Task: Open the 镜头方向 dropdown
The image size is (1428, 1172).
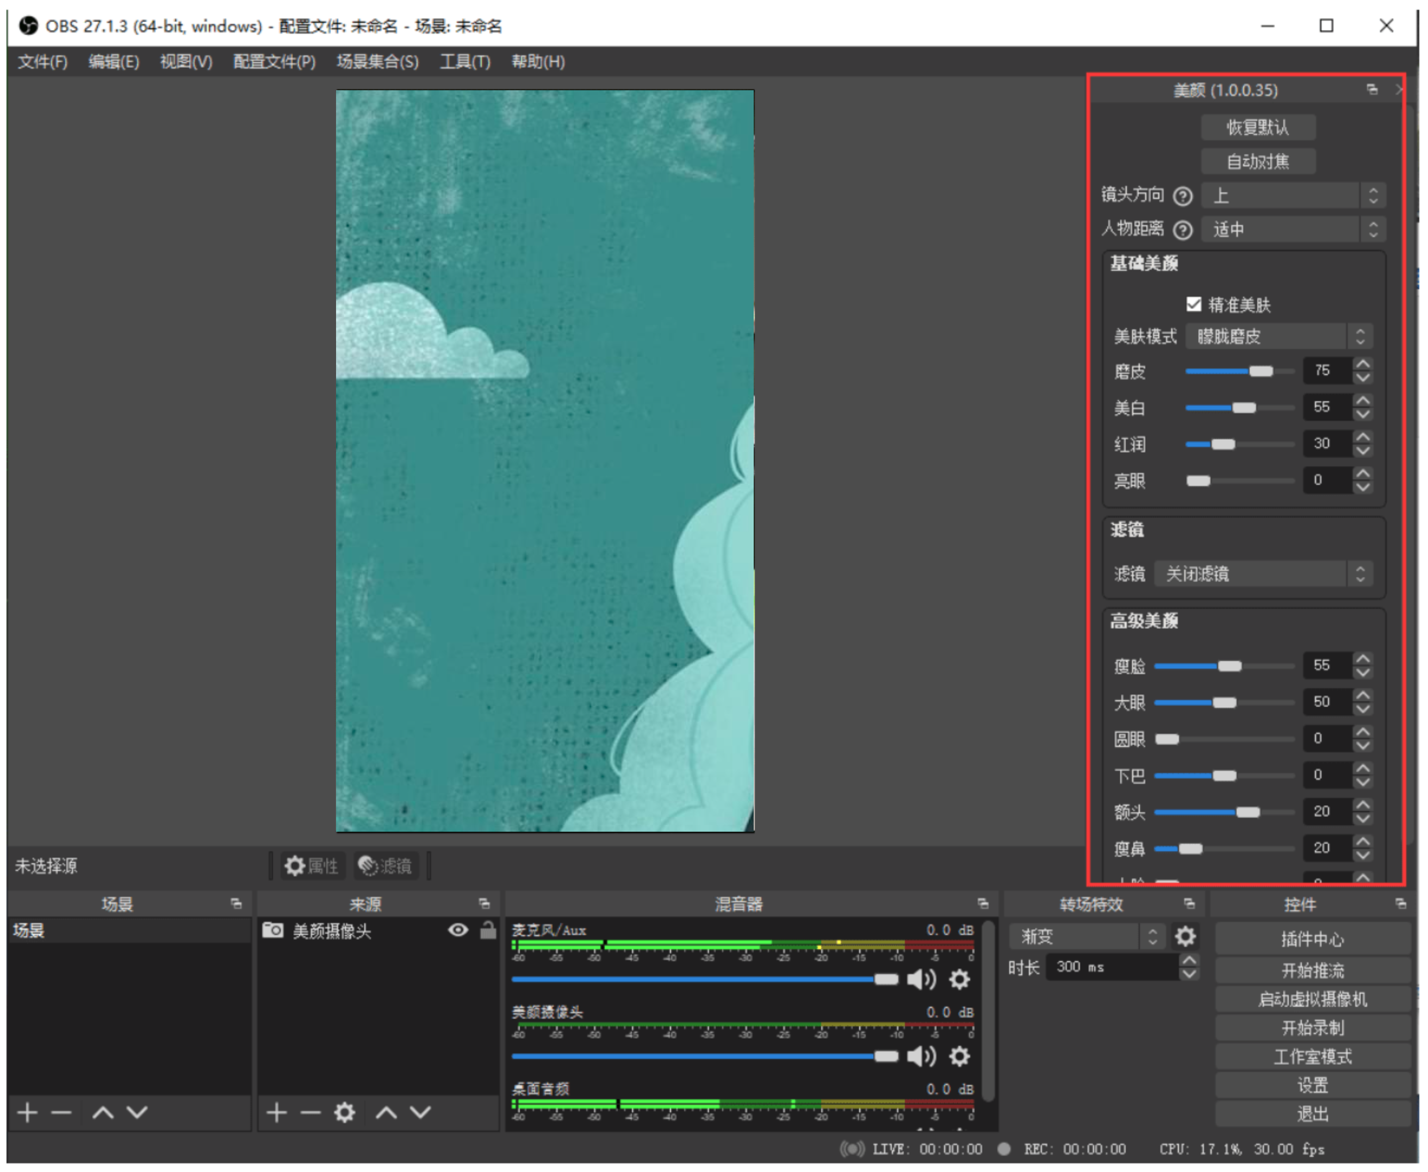Action: coord(1294,196)
